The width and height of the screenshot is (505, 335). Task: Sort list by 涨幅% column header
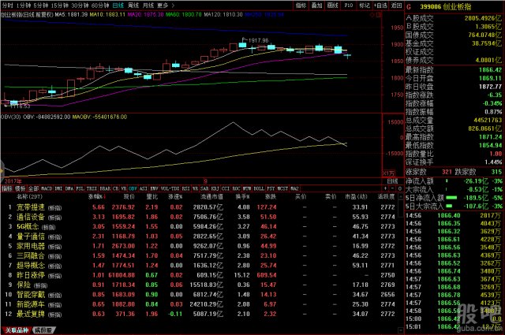(x=97, y=196)
